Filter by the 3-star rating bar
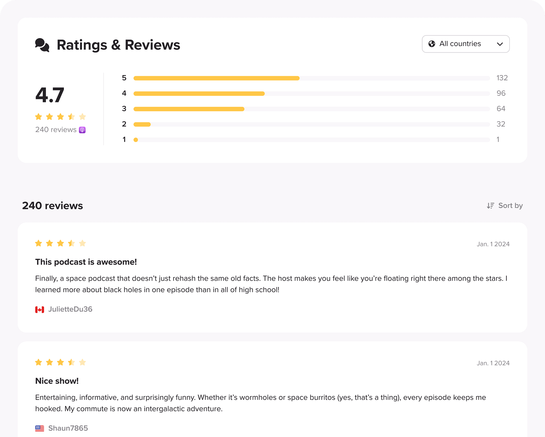The image size is (545, 437). pyautogui.click(x=311, y=109)
